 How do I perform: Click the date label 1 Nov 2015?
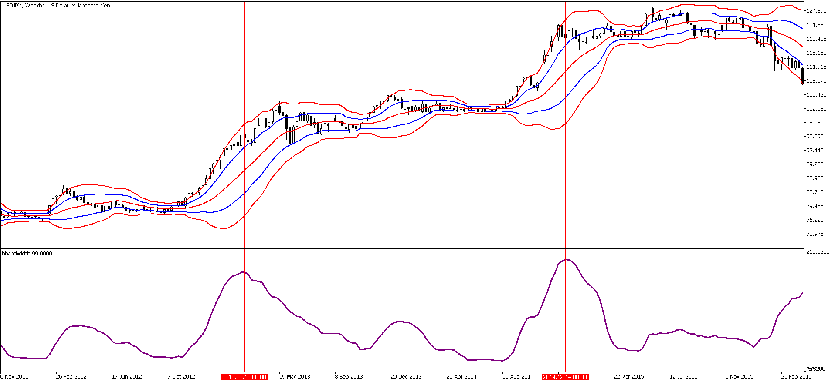pyautogui.click(x=739, y=377)
